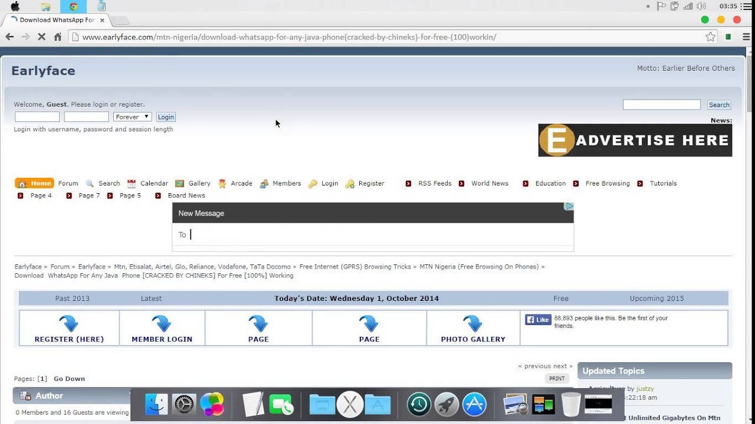The image size is (755, 424).
Task: Select the Download WhatsApp browser tab
Action: tap(56, 20)
